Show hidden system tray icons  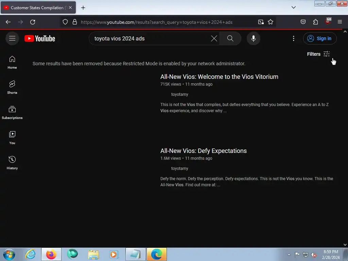point(289,255)
